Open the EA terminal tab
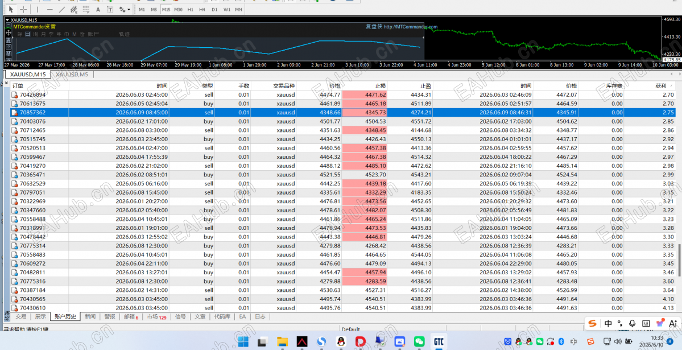 (x=242, y=316)
